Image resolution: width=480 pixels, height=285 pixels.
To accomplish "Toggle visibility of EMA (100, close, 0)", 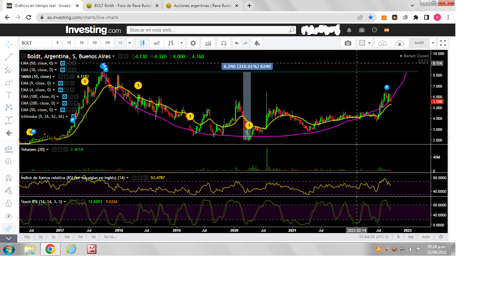I will pyautogui.click(x=64, y=97).
